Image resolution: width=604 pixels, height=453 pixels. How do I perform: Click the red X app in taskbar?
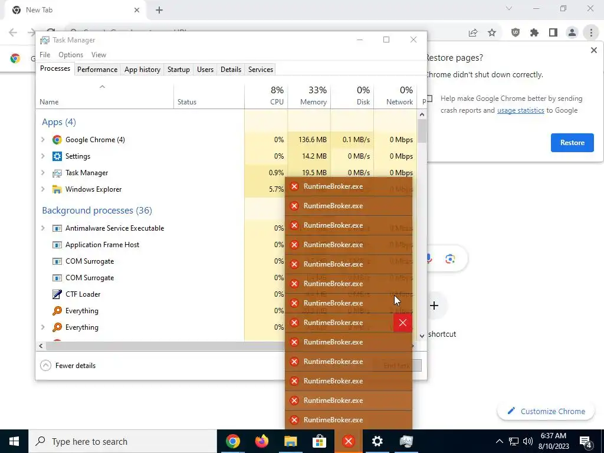click(348, 441)
